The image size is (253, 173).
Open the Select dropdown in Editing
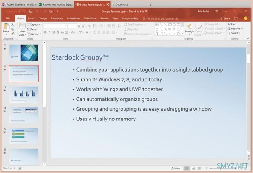click(234, 33)
